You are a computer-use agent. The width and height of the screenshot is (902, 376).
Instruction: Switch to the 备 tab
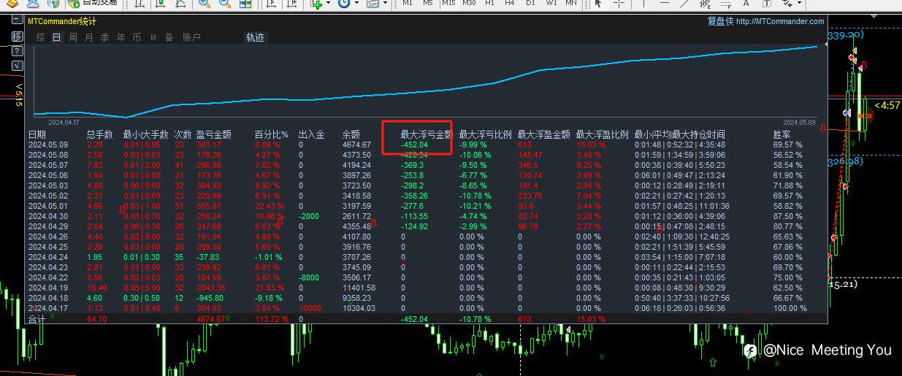(169, 37)
